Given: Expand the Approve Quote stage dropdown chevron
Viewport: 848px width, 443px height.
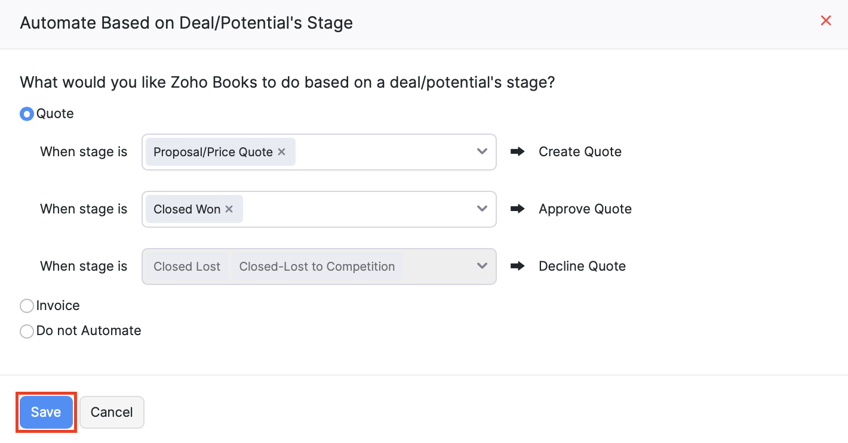Looking at the screenshot, I should 483,209.
